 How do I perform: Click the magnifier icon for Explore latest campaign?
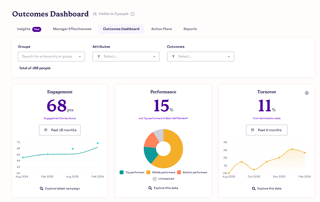41,188
